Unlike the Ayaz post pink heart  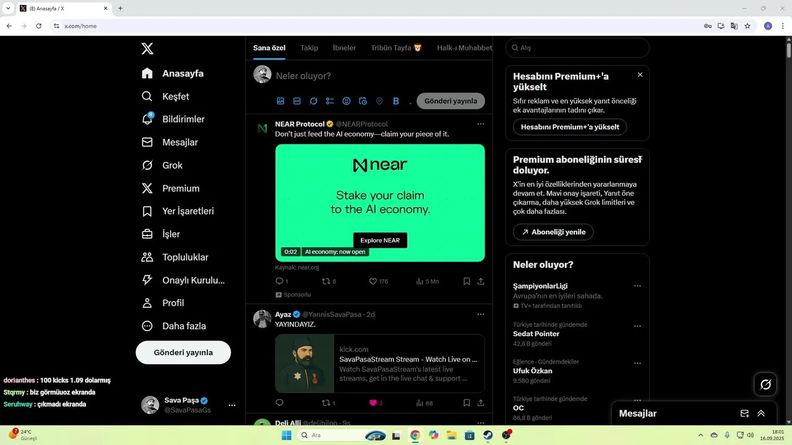(x=373, y=403)
